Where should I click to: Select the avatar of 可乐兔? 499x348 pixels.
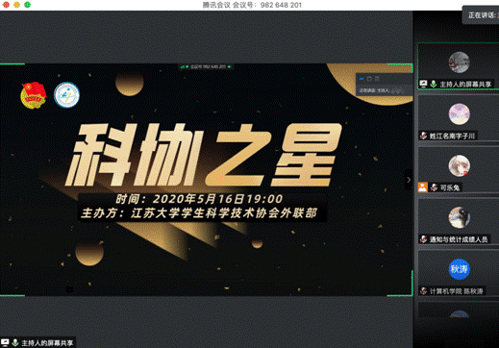[x=459, y=166]
